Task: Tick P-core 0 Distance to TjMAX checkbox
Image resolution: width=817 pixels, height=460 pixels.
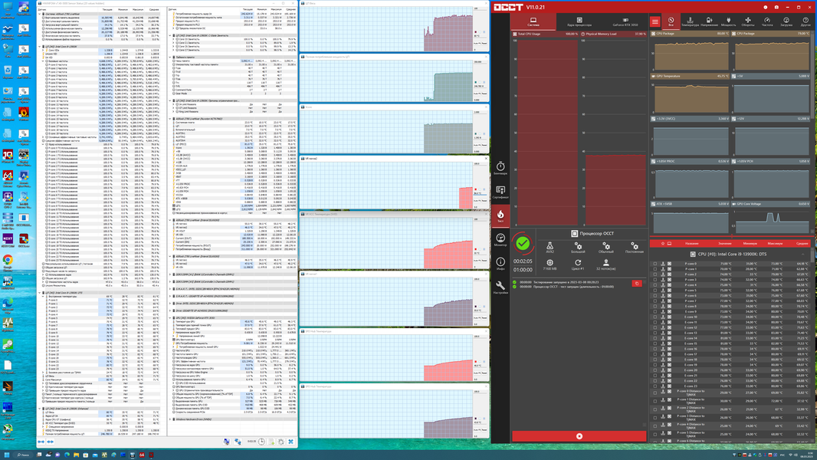Action: click(x=655, y=393)
